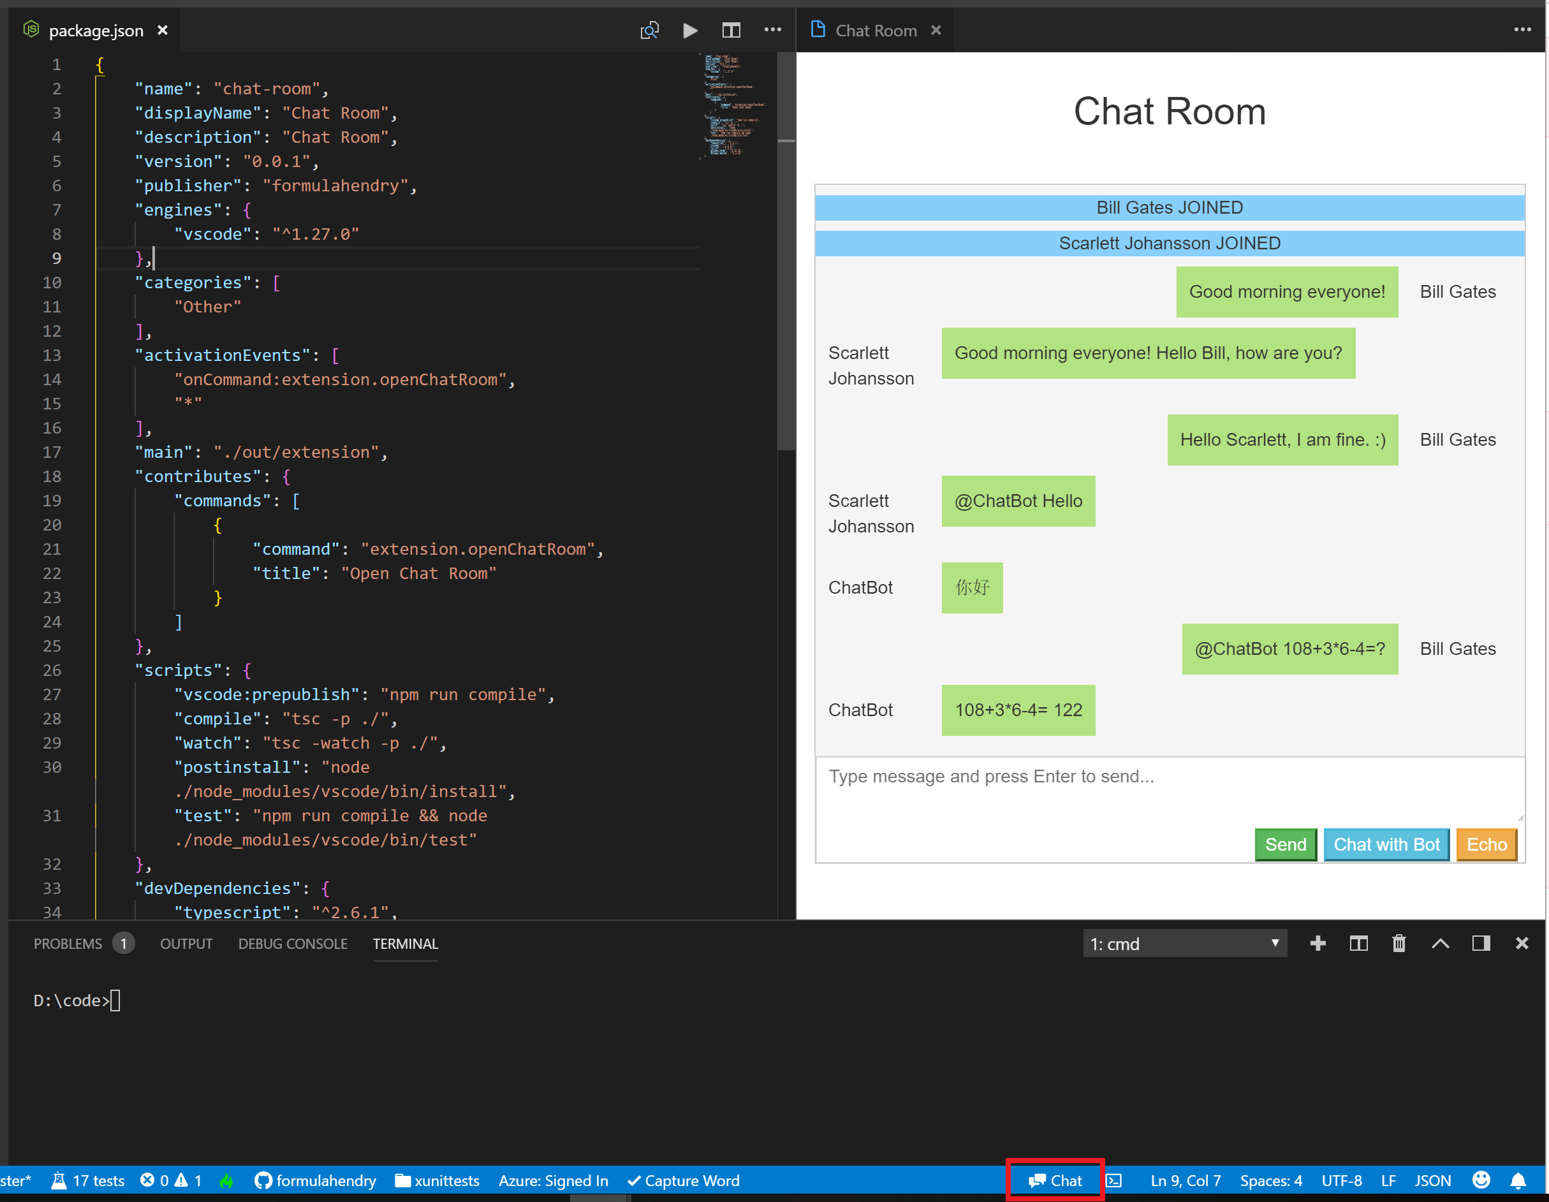
Task: Click the run (play) icon in editor toolbar
Action: pos(689,31)
